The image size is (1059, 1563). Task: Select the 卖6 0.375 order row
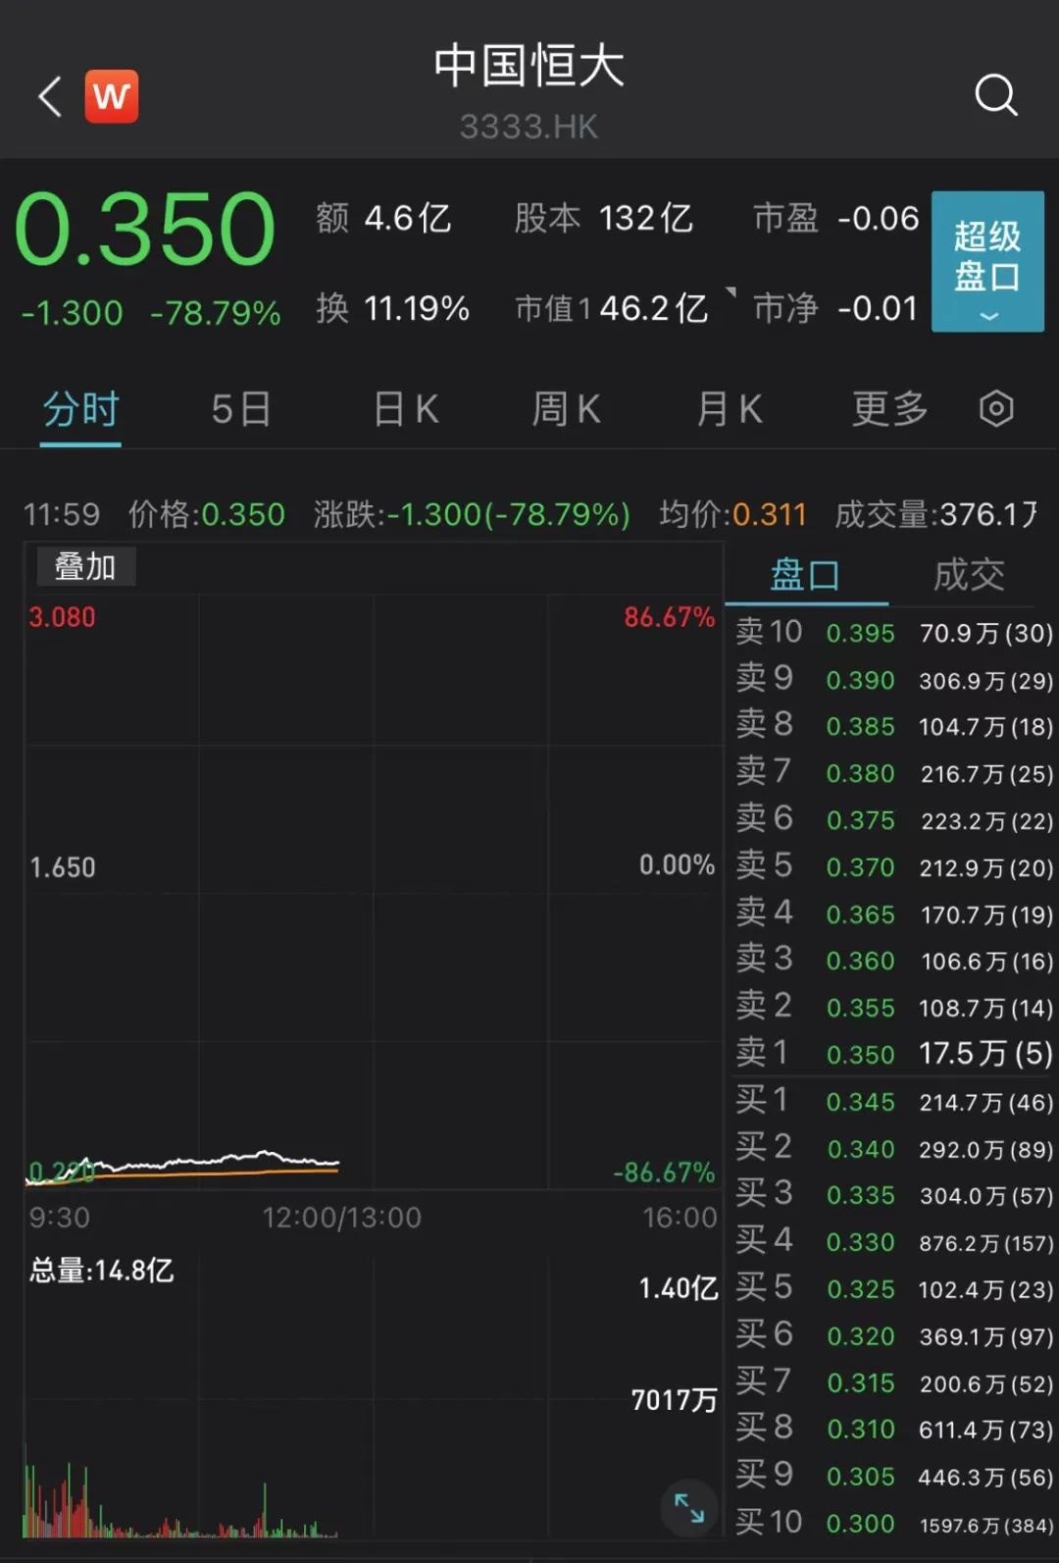tap(894, 820)
